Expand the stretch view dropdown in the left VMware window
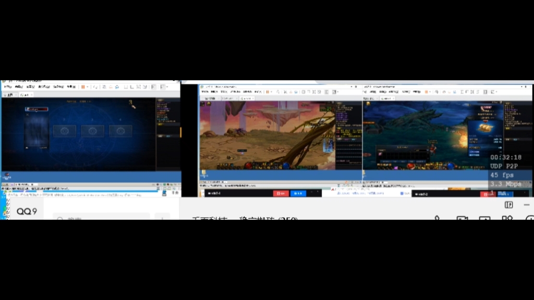 coord(167,87)
